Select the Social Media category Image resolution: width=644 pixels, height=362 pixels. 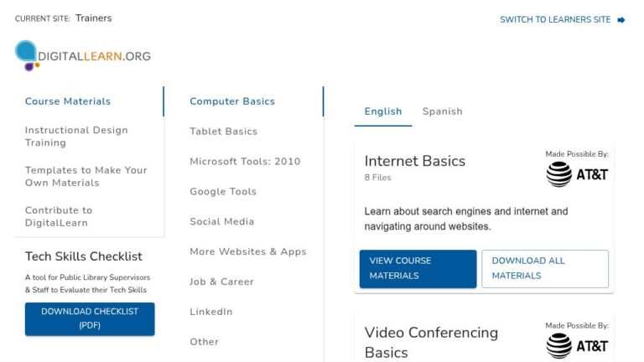pyautogui.click(x=221, y=221)
